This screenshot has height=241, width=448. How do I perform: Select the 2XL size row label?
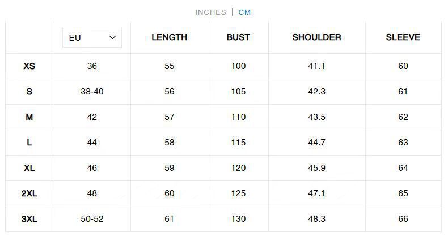tap(29, 193)
